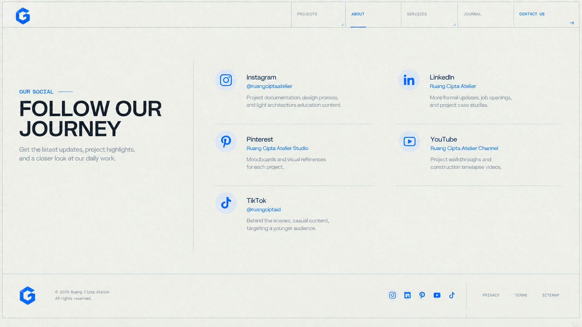The width and height of the screenshot is (582, 327).
Task: Open LinkedIn from footer icons
Action: [407, 295]
